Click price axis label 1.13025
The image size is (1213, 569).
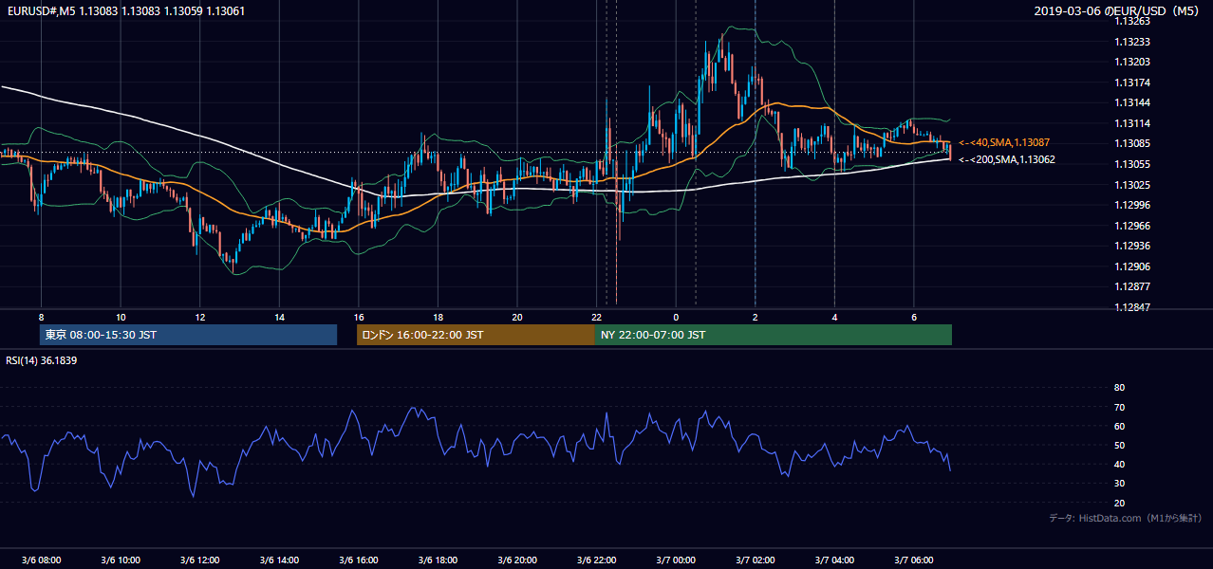click(x=1132, y=184)
